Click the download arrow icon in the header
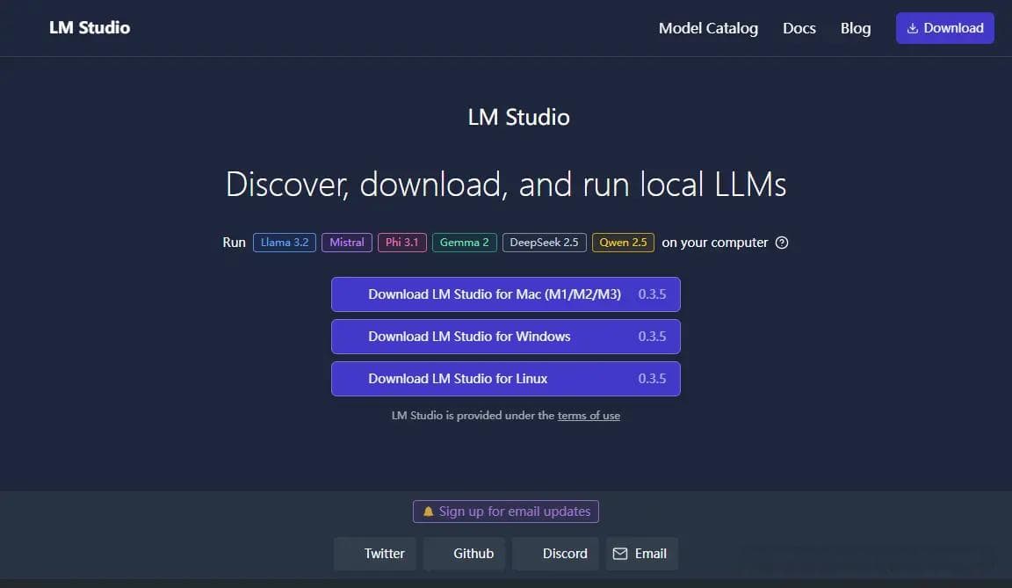1012x588 pixels. [x=912, y=28]
